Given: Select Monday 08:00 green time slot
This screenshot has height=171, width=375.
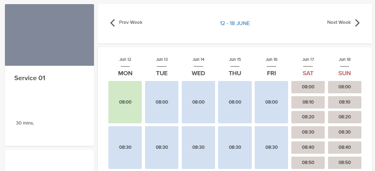Looking at the screenshot, I should click(125, 102).
